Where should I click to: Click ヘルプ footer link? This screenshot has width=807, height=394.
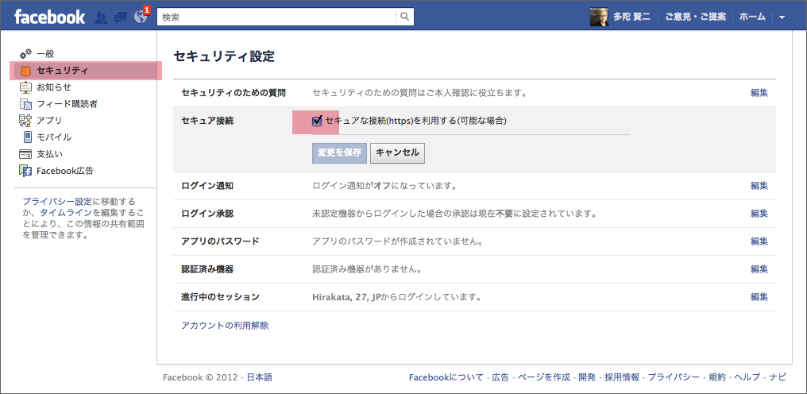pos(747,377)
